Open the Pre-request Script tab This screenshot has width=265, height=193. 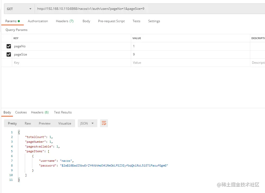111,21
